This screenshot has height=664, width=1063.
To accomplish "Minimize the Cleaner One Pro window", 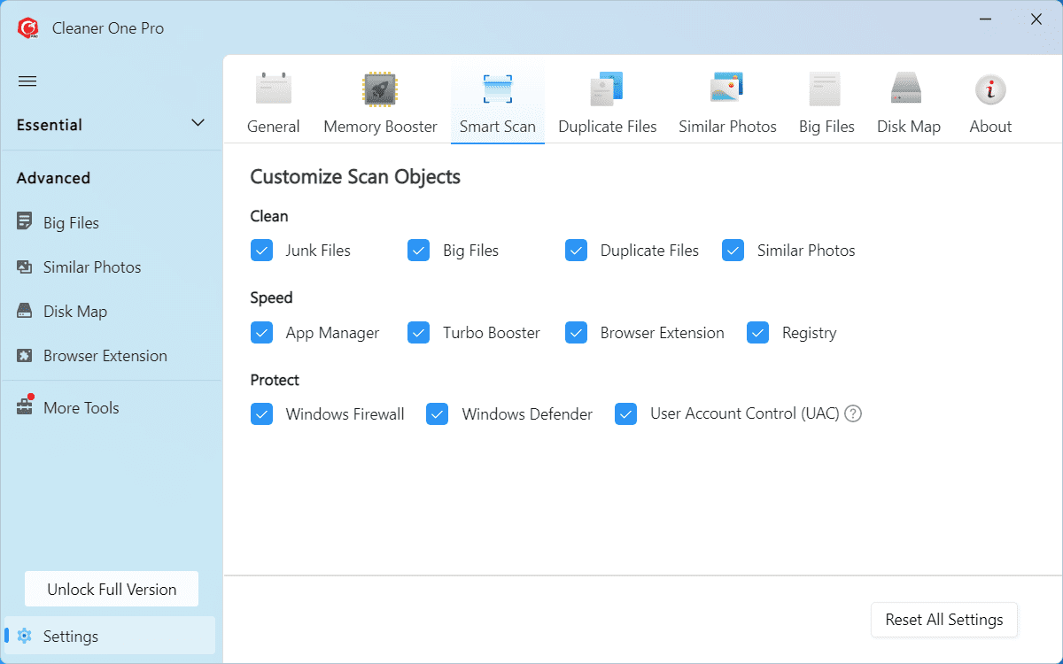I will point(986,19).
